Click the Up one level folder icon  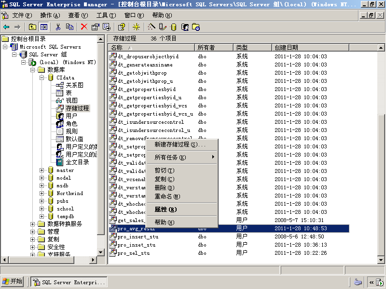[x=32, y=27]
